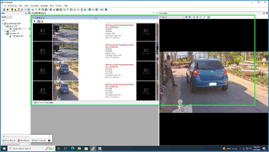Click the filter icon in LPR Monitor

[35, 21]
